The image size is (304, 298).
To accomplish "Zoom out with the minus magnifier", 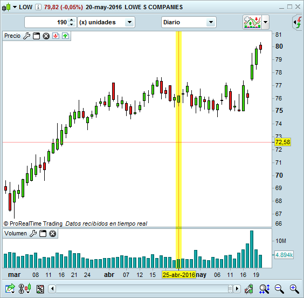I will coord(279,289).
